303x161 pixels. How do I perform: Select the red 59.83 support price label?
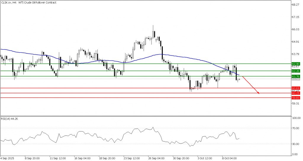click(296, 98)
